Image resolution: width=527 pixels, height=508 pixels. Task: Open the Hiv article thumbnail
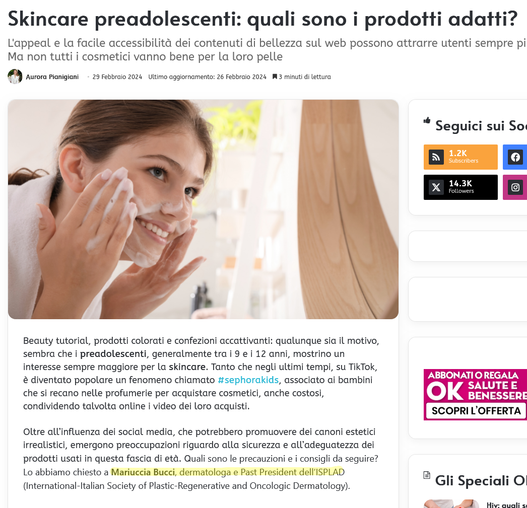click(451, 504)
